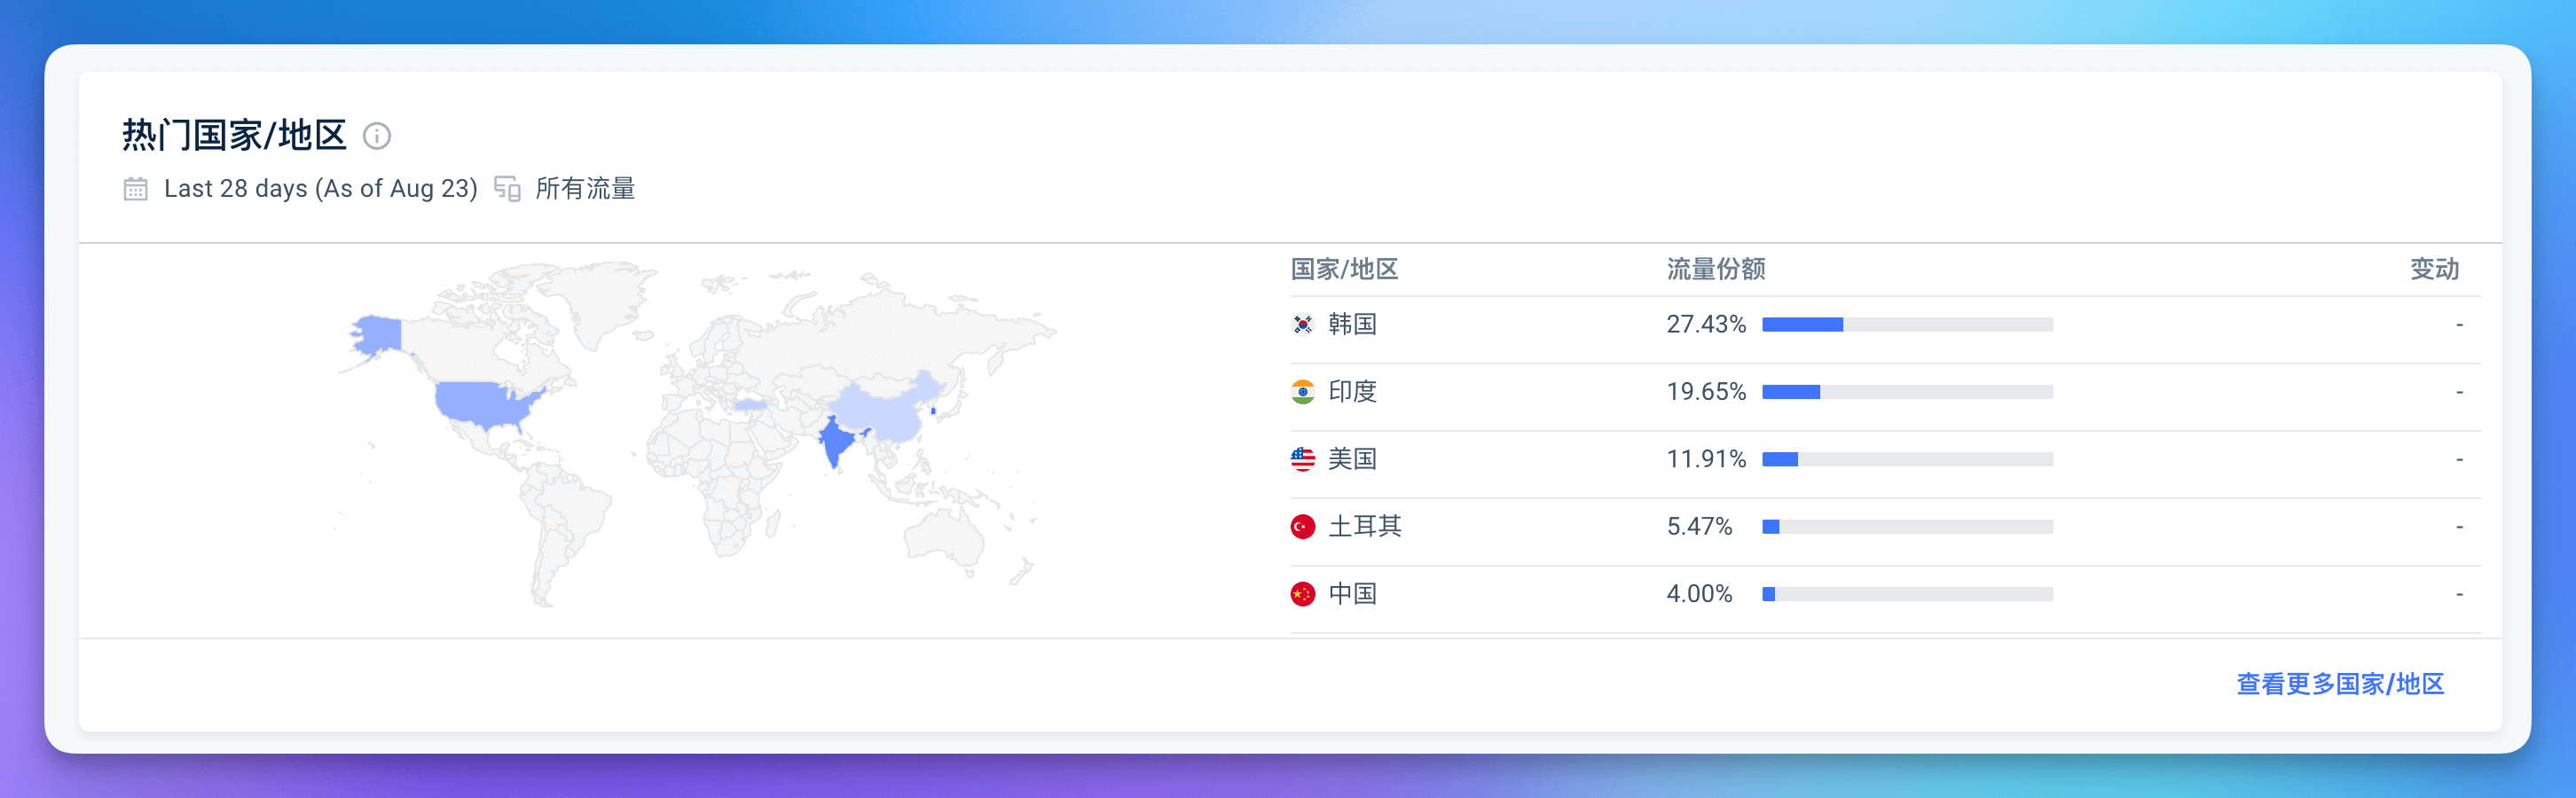Select the India flag icon

point(1301,391)
